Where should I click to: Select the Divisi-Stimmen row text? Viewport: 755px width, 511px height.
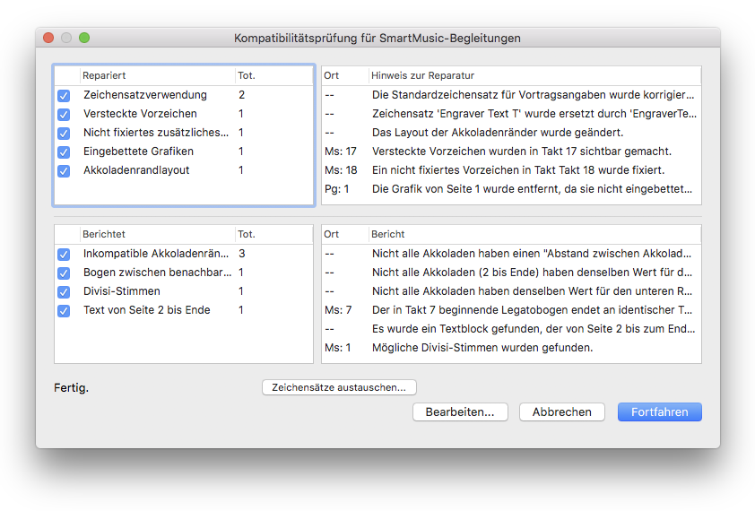pos(122,290)
